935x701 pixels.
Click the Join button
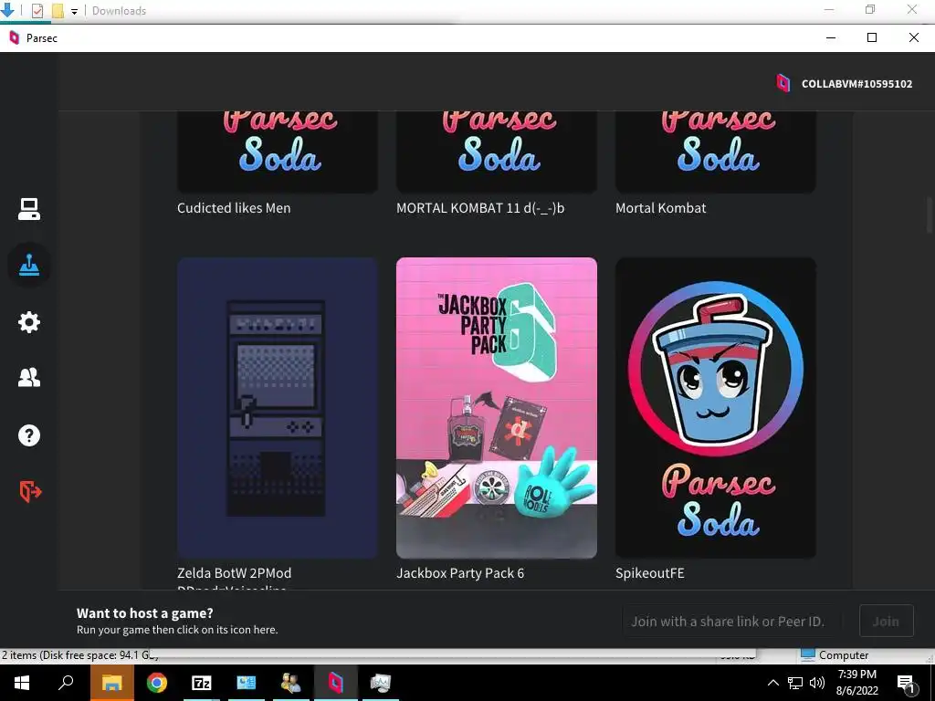click(x=886, y=621)
